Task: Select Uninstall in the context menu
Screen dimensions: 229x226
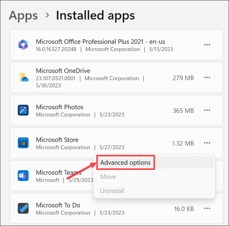Action: 112,191
